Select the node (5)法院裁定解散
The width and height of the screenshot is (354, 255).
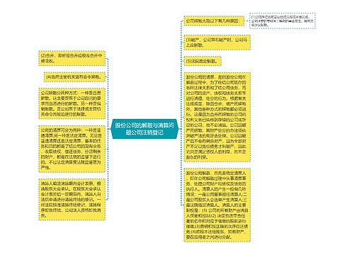pos(202,61)
